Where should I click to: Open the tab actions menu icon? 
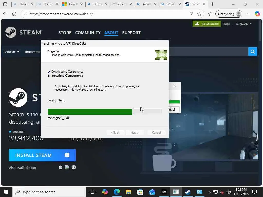point(5,4)
